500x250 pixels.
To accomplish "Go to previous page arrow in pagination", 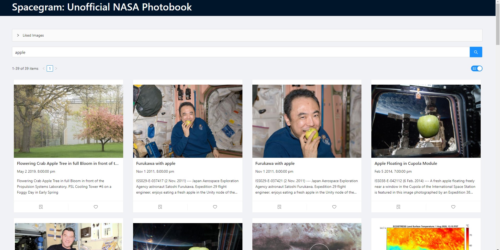I will point(44,68).
